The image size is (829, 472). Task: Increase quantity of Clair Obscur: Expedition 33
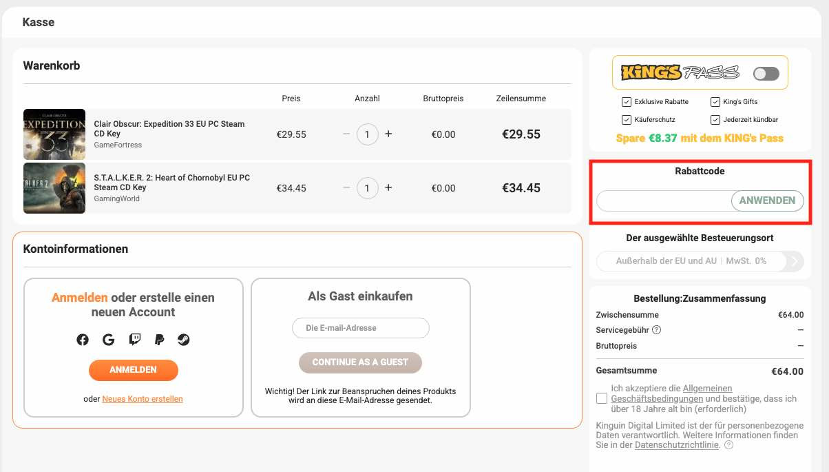click(388, 134)
